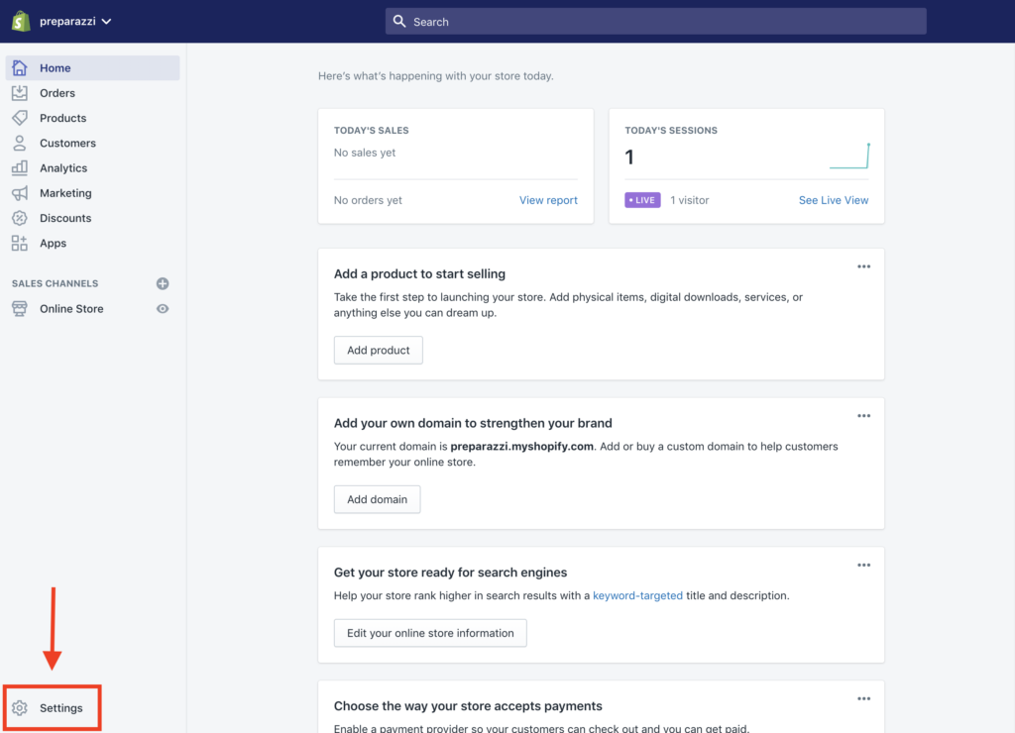This screenshot has width=1015, height=733.
Task: Click the Customers person icon
Action: (x=20, y=143)
